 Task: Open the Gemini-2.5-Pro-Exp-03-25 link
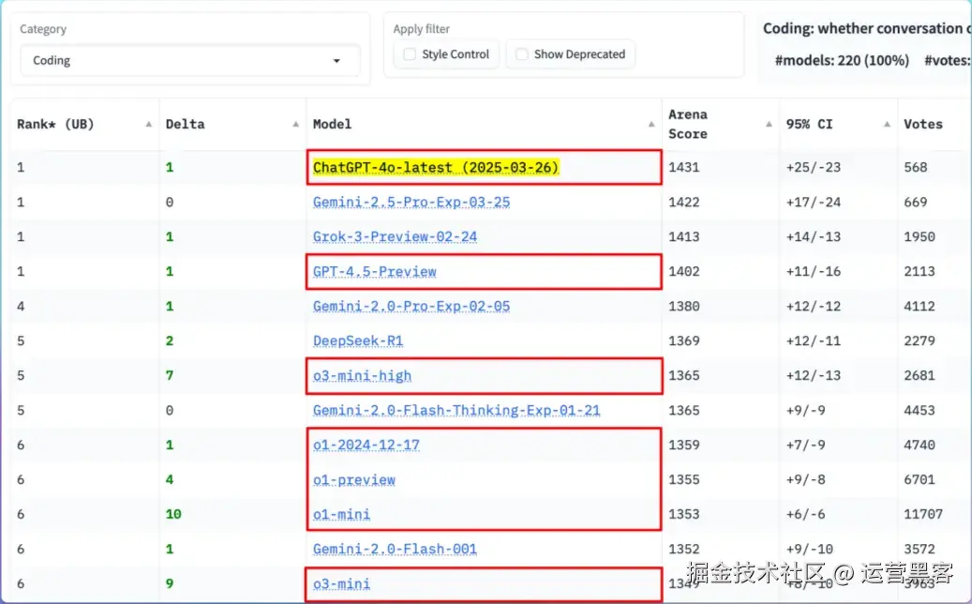(411, 203)
